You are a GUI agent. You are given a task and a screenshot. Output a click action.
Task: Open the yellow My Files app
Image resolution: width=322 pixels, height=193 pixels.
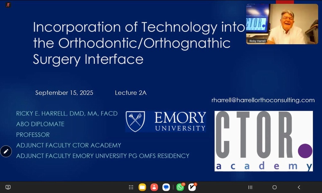click(x=142, y=187)
